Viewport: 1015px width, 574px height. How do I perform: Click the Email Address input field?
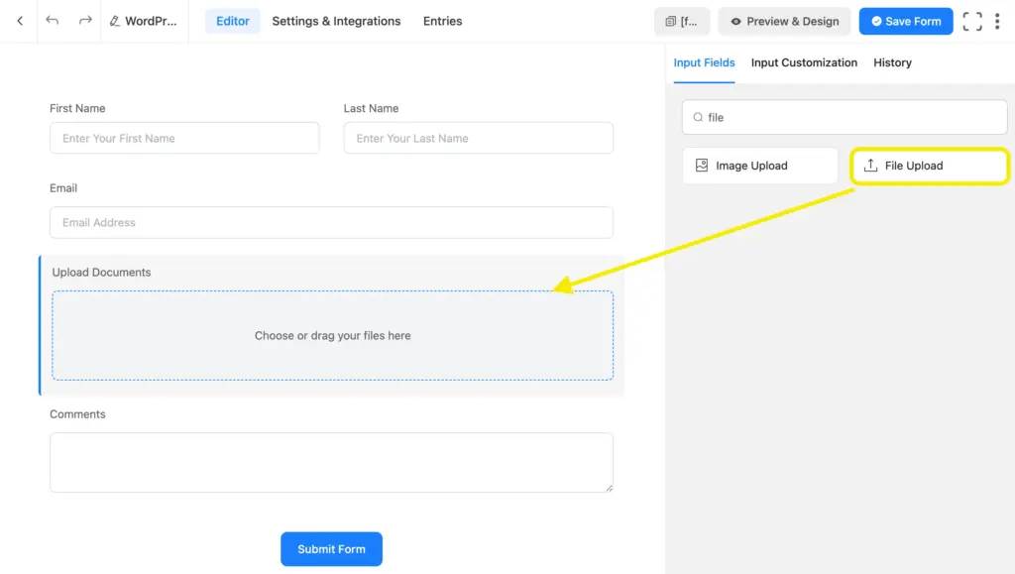coord(331,222)
